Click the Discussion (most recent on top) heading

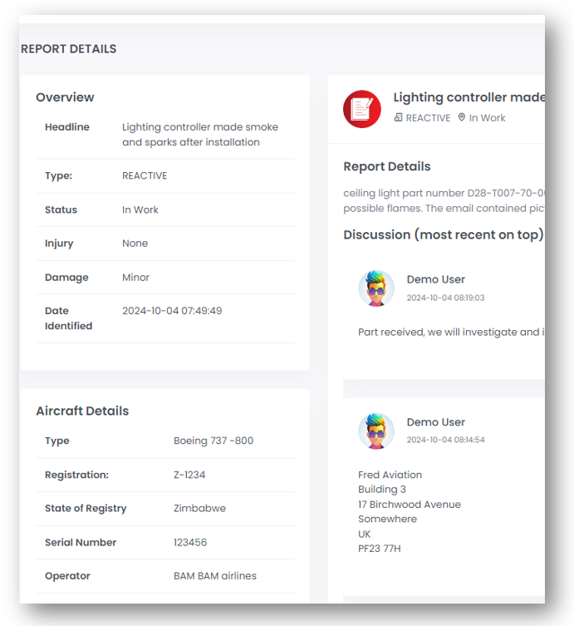(x=443, y=234)
